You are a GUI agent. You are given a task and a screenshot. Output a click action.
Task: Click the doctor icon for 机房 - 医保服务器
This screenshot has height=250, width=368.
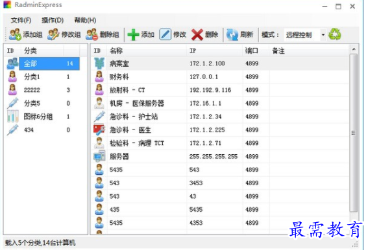pyautogui.click(x=99, y=103)
